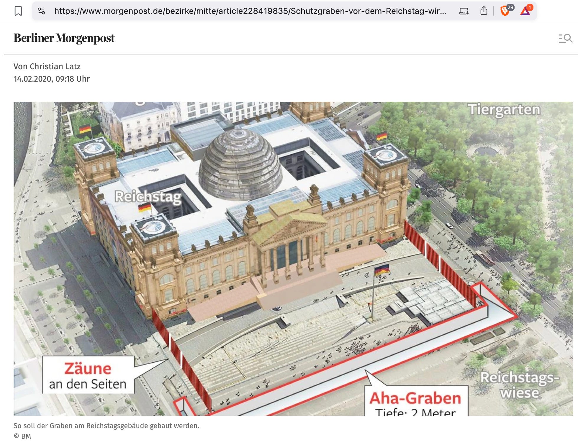Open site settings icon in address bar

41,11
